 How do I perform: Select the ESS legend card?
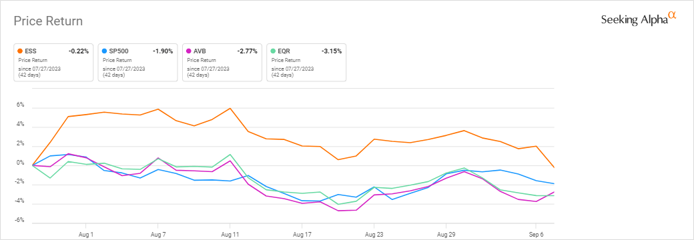click(53, 62)
